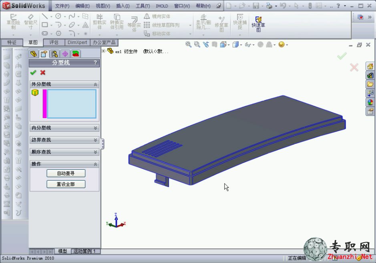376x263 pixels.
Task: Click the Hide/Show Items glasses icon
Action: (248, 44)
